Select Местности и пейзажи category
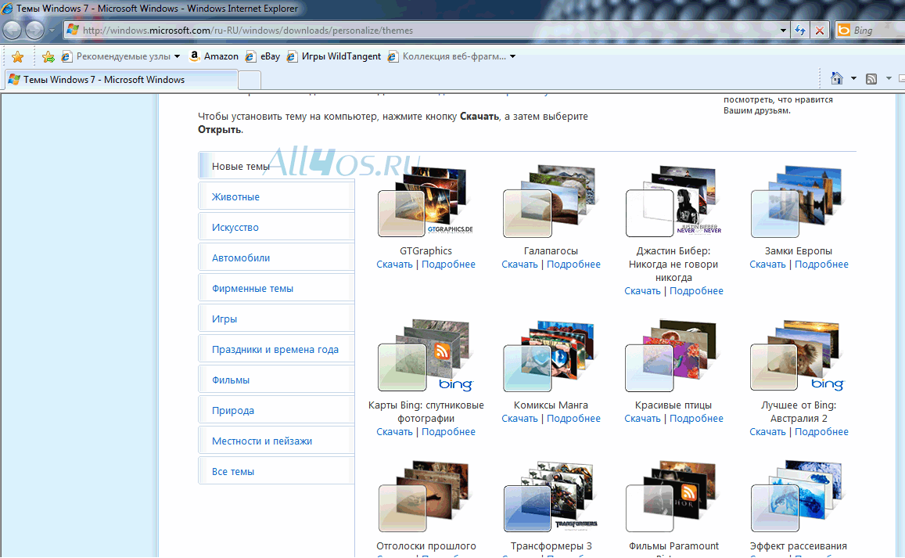Viewport: 905px width, 558px height. (x=277, y=441)
